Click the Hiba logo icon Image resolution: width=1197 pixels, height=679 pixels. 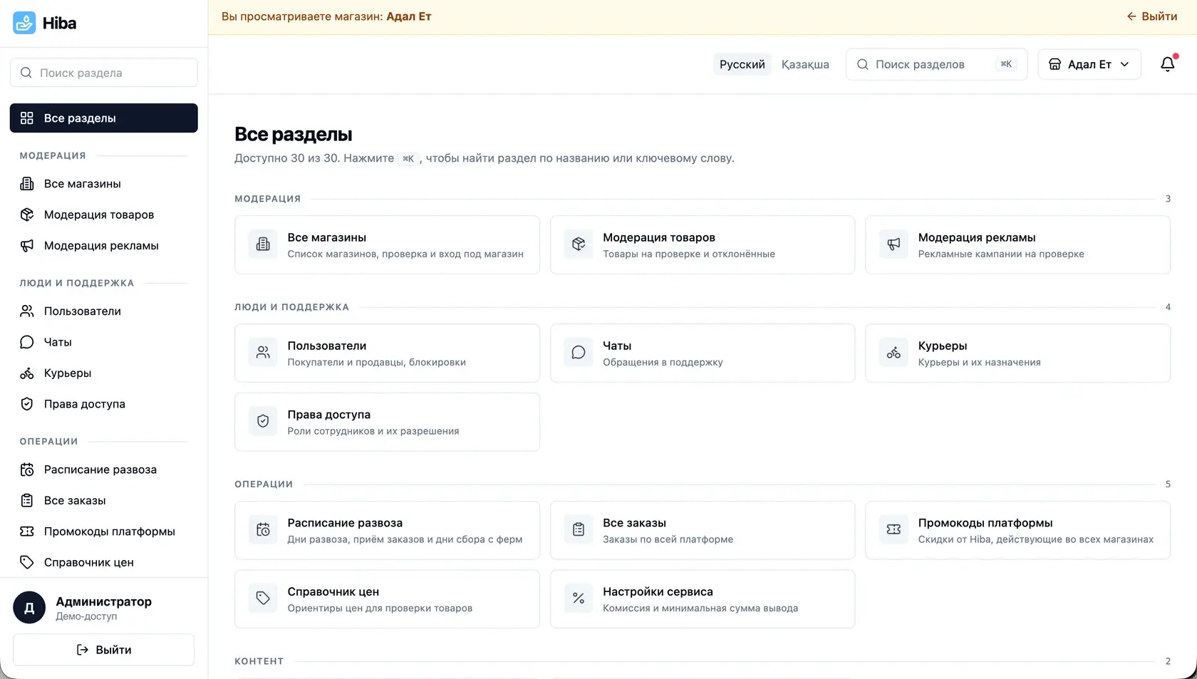pyautogui.click(x=24, y=23)
